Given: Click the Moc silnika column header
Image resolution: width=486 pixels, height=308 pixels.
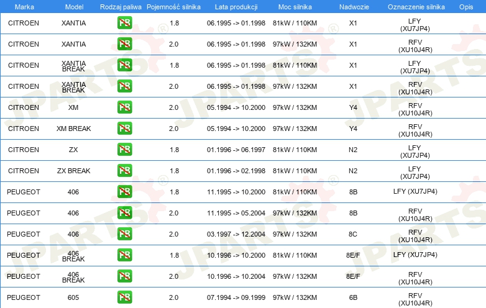Looking at the screenshot, I should coord(295,6).
